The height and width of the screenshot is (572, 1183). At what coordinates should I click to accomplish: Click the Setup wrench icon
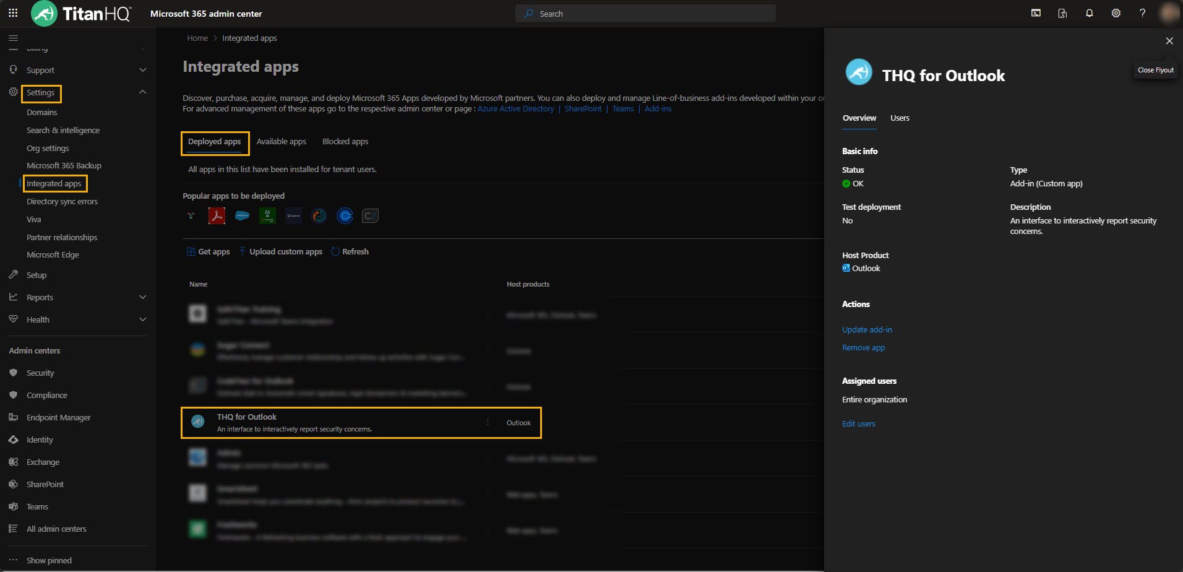[14, 274]
